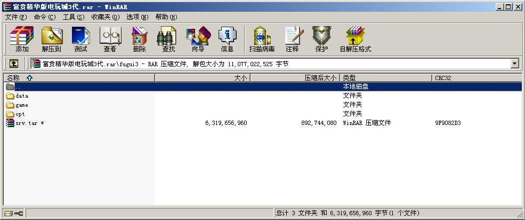Viewport: 525px width, 220px height.
Task: Click the "WinRAR 压缩文件" type cell
Action: tap(367, 123)
